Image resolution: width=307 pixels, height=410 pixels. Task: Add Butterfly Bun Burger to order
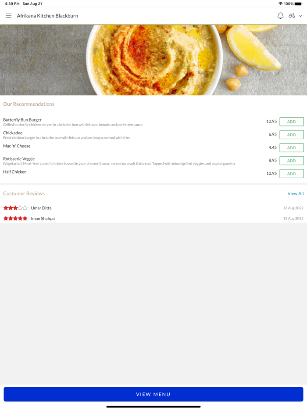click(x=292, y=122)
